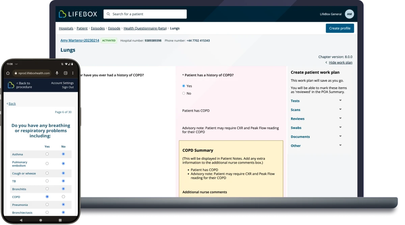405x225 pixels.
Task: Open the tab switcher on the phone browser
Action: pos(65,73)
